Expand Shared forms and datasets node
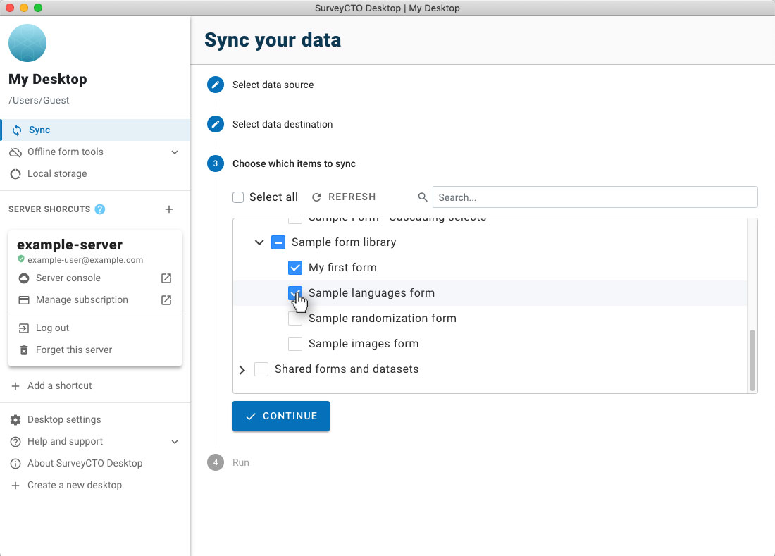Image resolution: width=775 pixels, height=556 pixels. [242, 370]
